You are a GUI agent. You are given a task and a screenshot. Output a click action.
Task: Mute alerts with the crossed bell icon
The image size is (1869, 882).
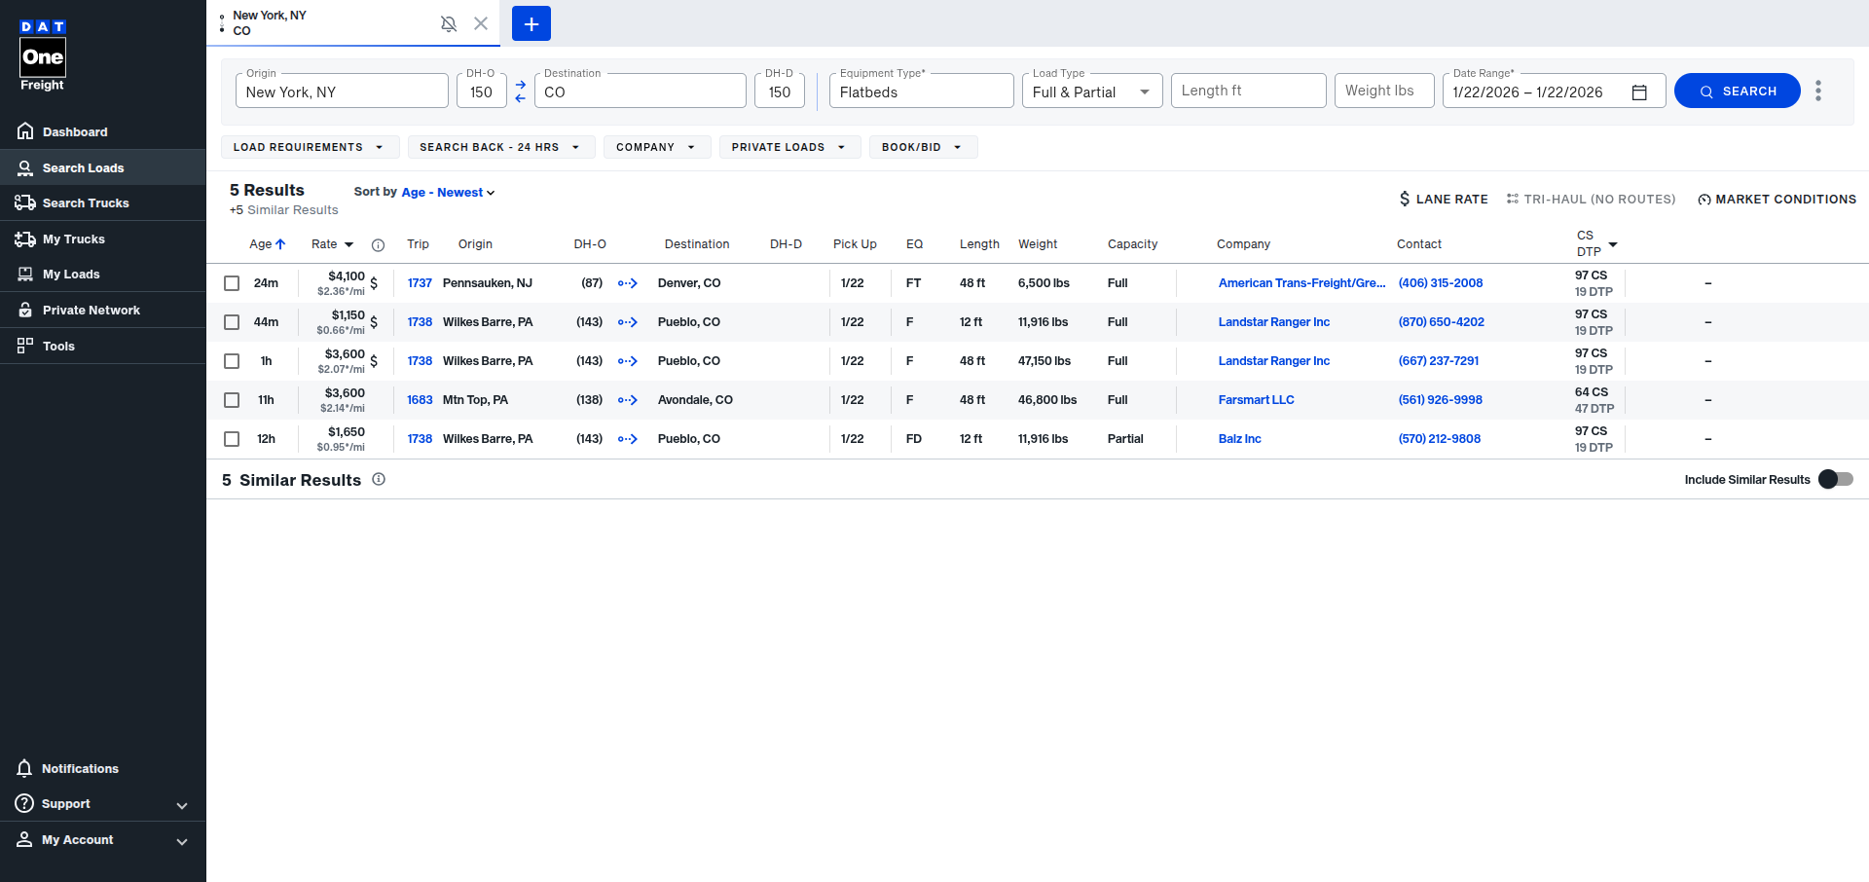tap(449, 23)
